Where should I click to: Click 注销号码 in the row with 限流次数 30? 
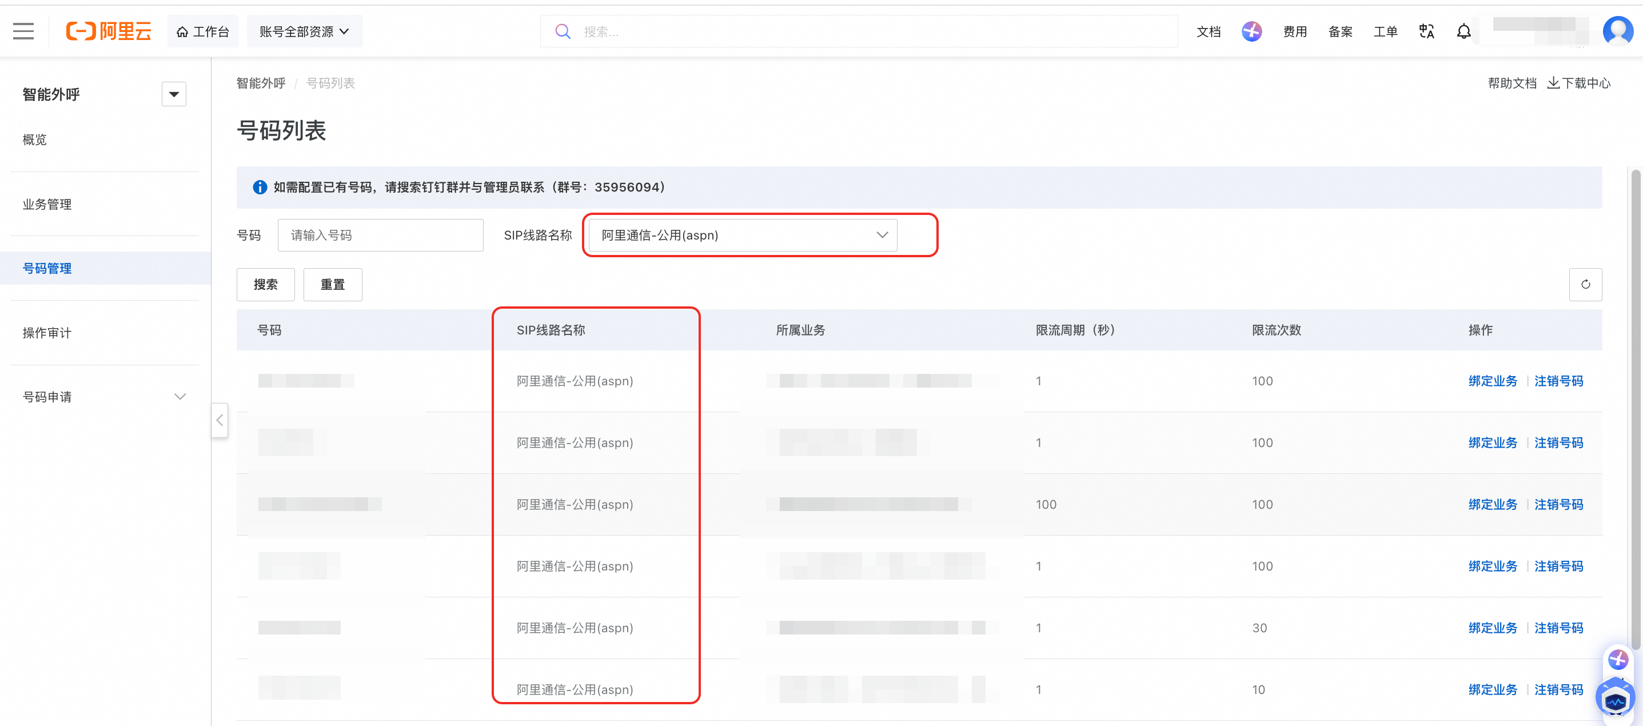pos(1558,628)
